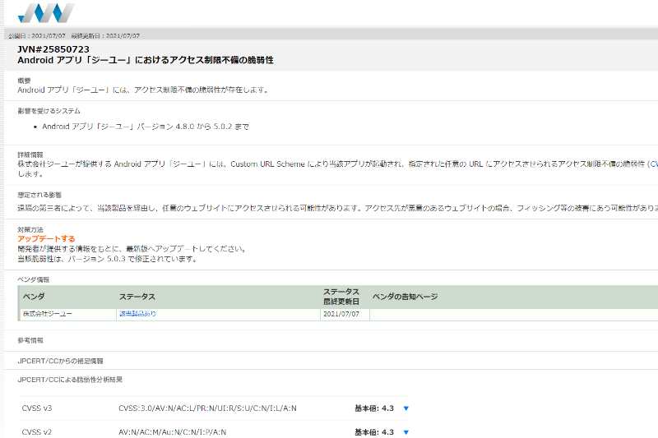Click the 対策方法 section heading
This screenshot has height=438, width=658.
click(x=30, y=230)
